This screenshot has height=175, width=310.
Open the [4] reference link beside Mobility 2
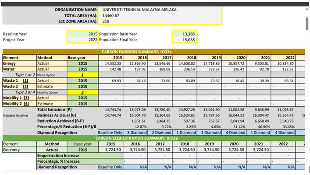tap(26, 104)
